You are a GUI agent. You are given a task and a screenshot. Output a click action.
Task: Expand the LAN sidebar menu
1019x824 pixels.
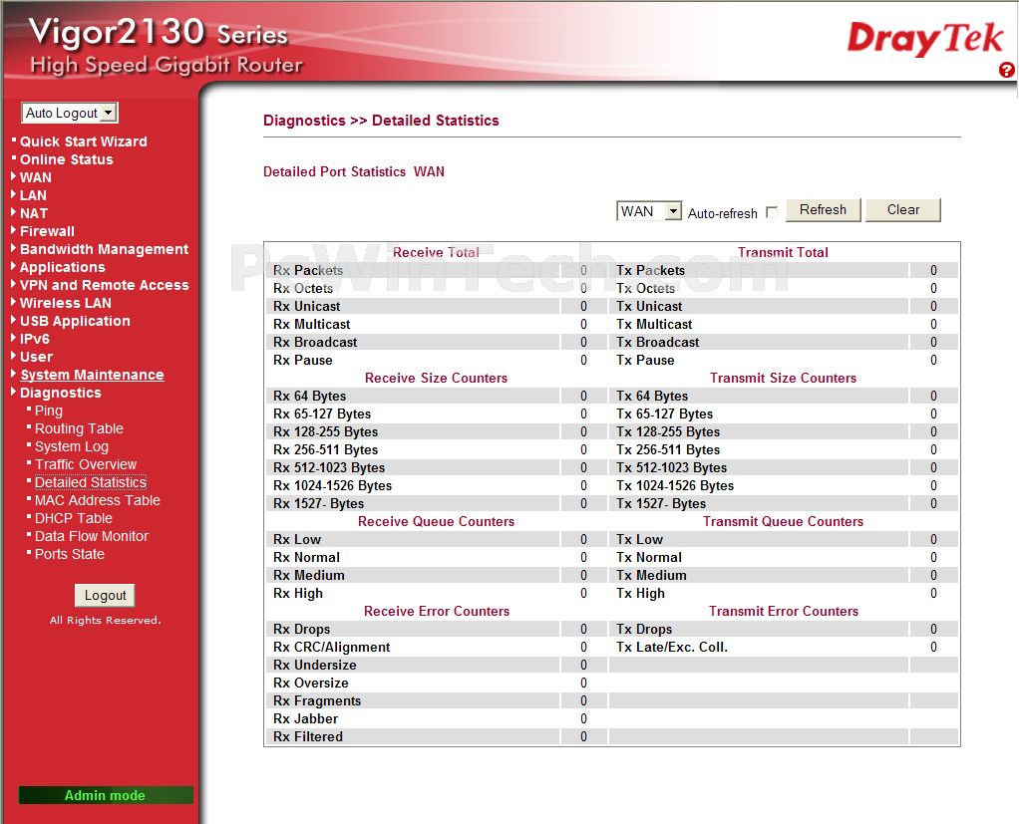coord(33,195)
